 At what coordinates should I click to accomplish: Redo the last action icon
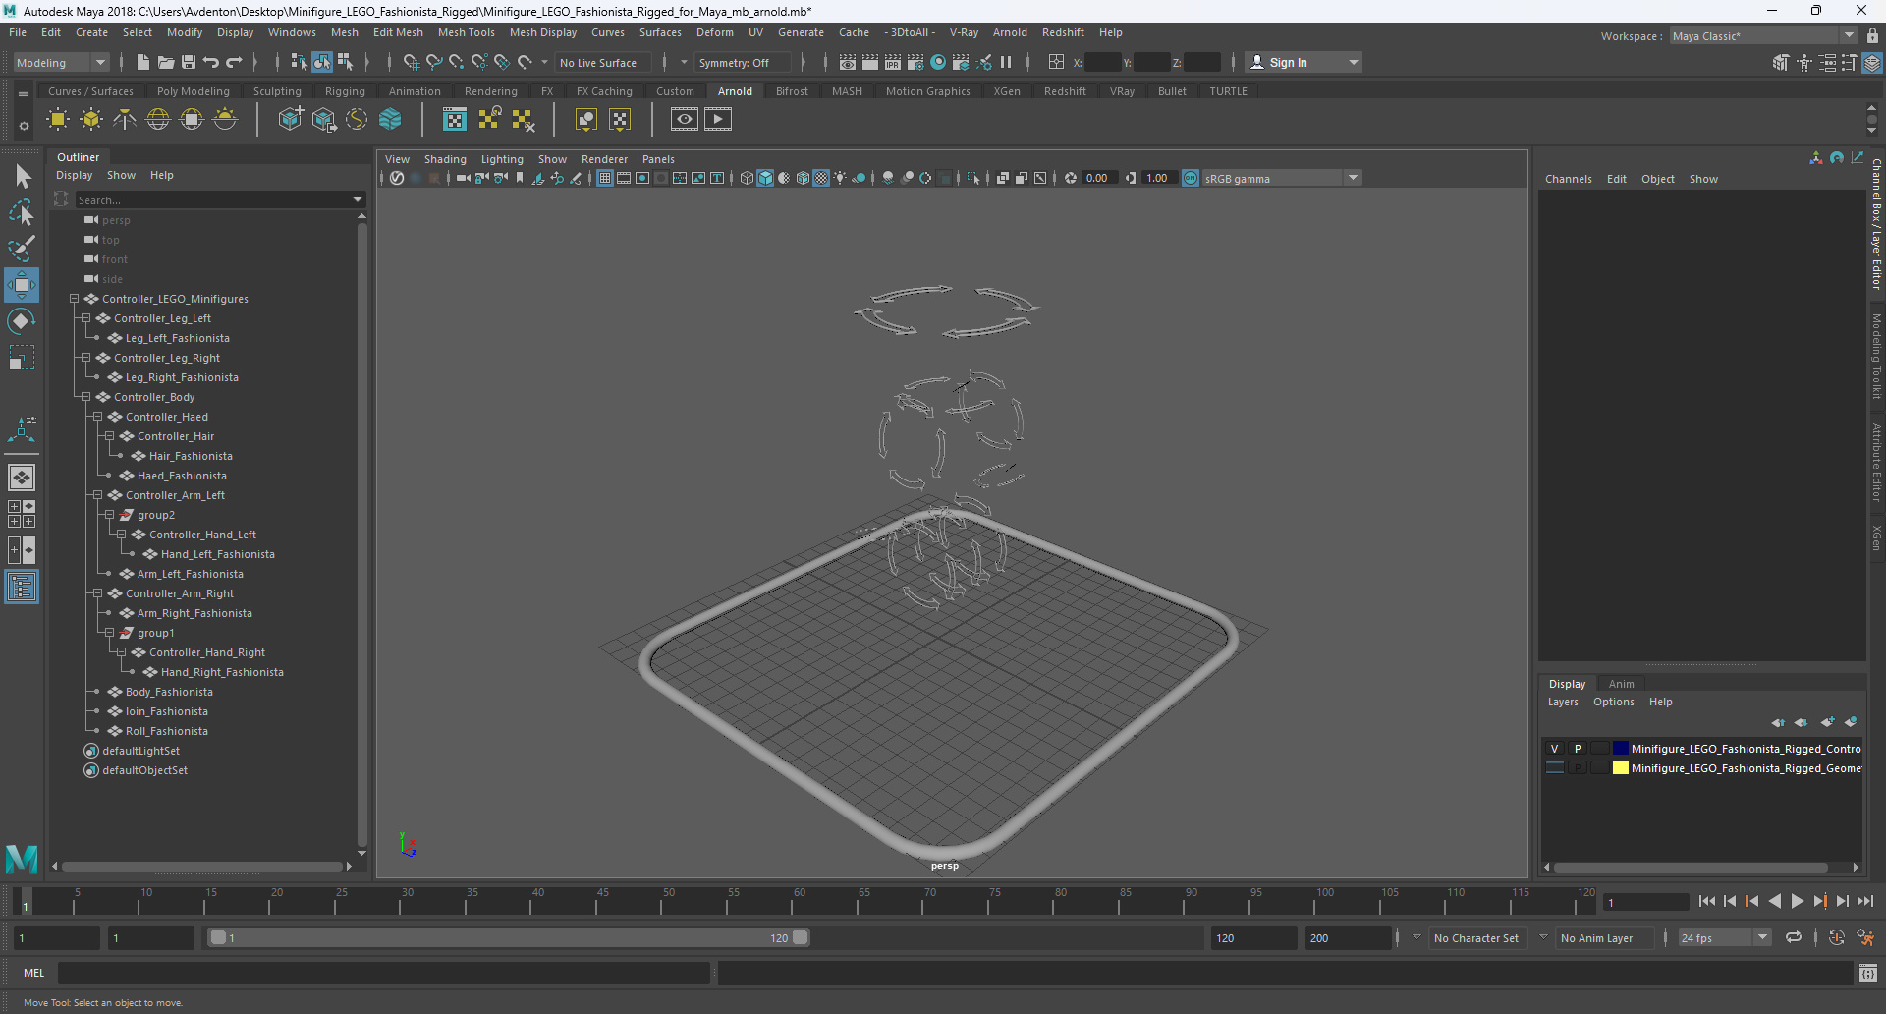coord(234,63)
